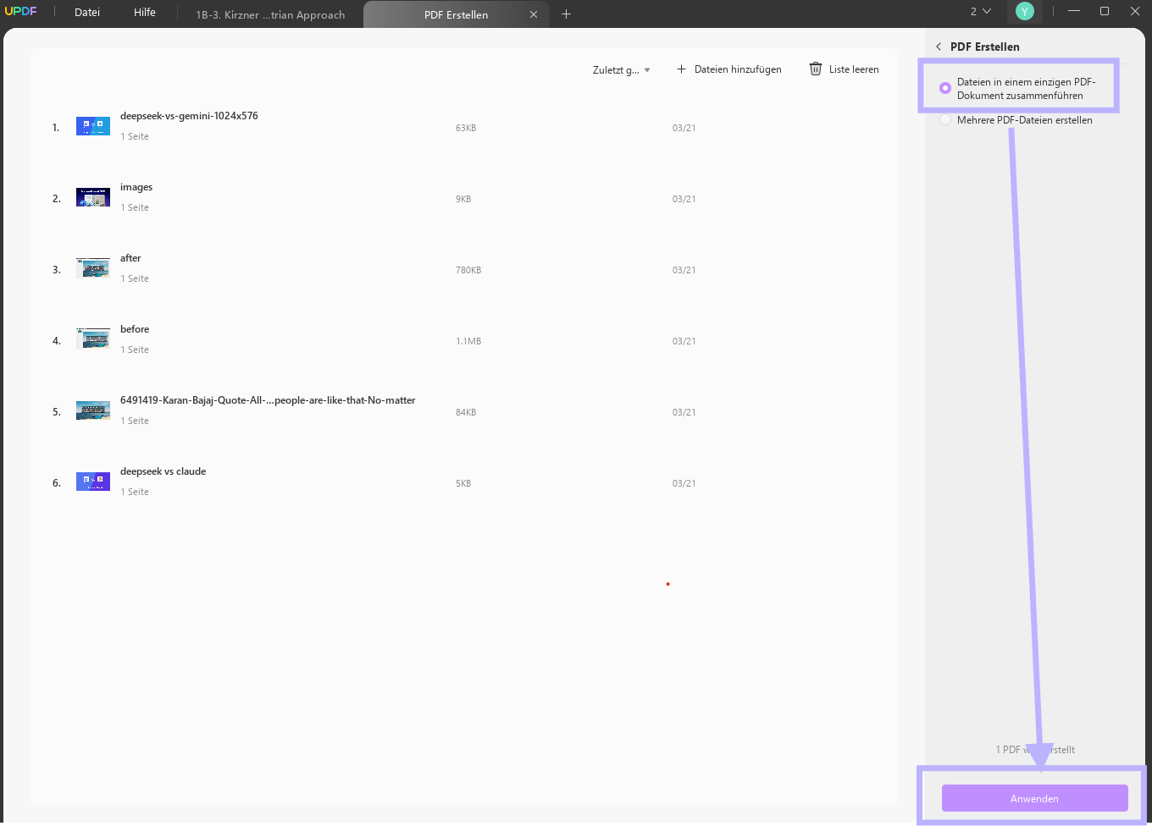
Task: Select the deepseek vs claude thumbnail
Action: pos(93,482)
